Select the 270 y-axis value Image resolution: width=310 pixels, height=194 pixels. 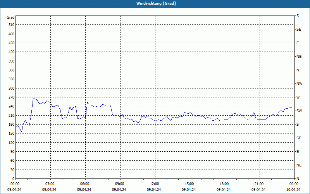[11, 97]
